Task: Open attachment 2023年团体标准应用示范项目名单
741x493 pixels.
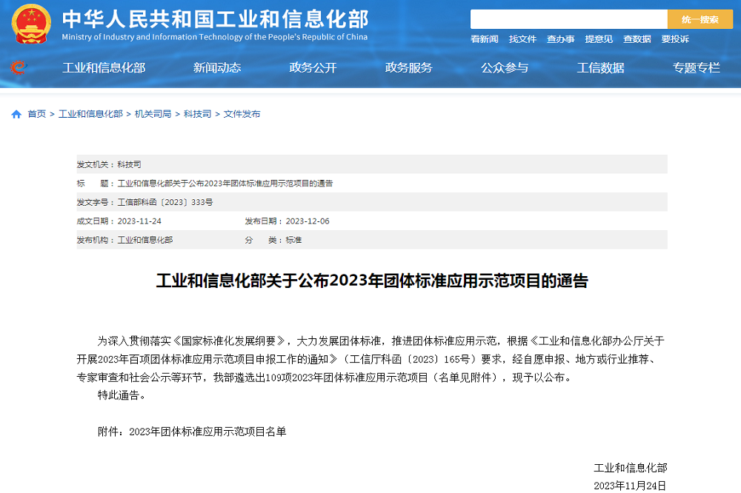Action: (207, 432)
